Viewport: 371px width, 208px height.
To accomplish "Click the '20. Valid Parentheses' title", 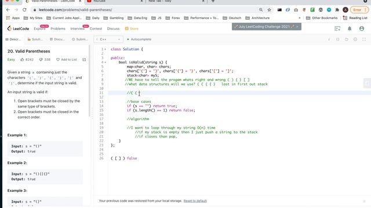I will (28, 51).
